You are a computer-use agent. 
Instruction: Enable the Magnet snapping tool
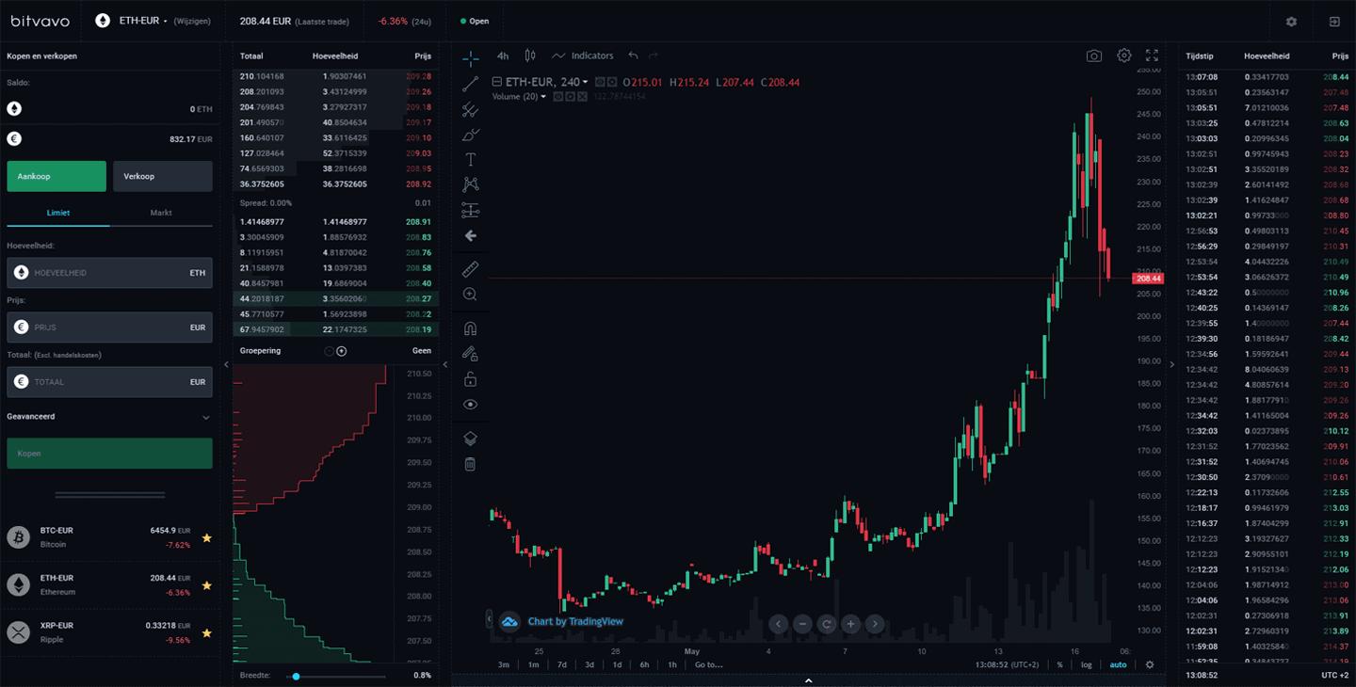470,328
